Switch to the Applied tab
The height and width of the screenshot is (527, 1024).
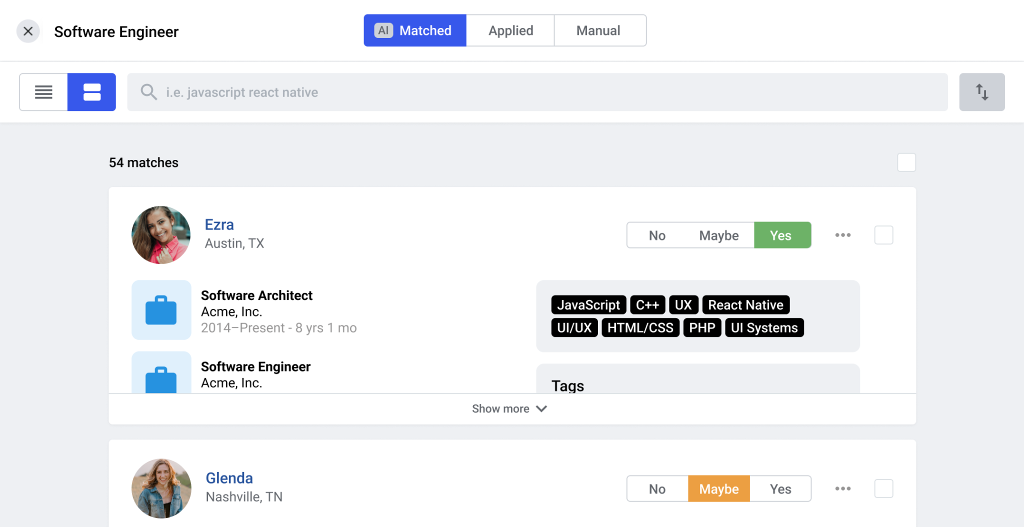pos(510,30)
